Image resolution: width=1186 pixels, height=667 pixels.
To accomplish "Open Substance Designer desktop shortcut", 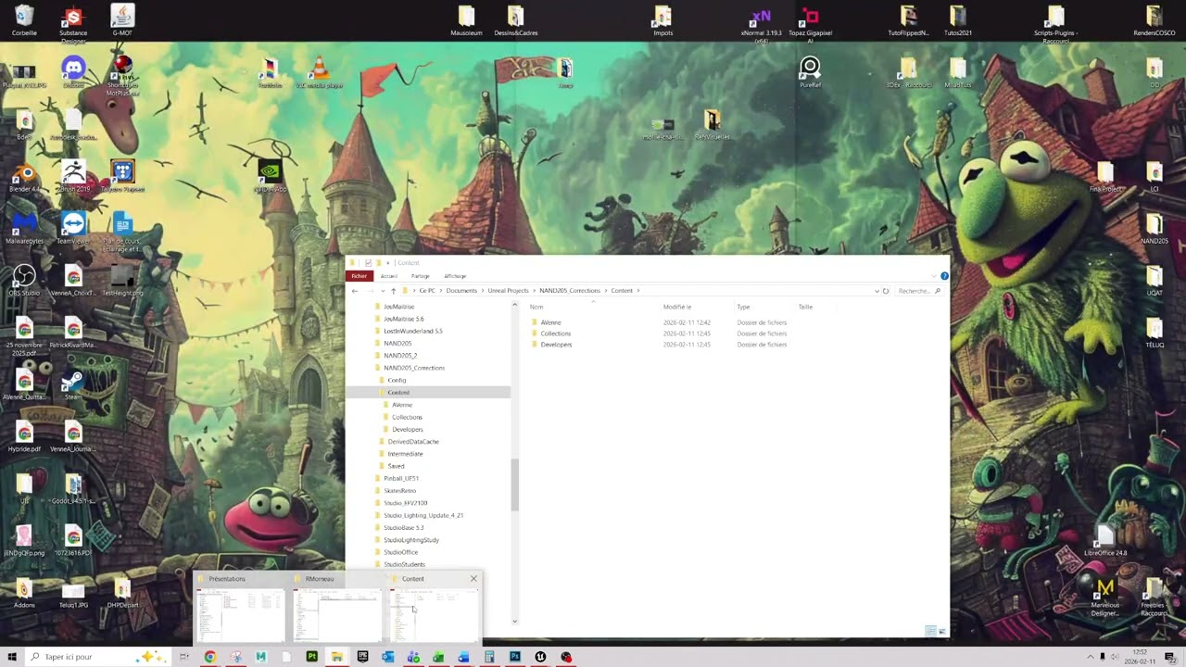I will [x=73, y=24].
